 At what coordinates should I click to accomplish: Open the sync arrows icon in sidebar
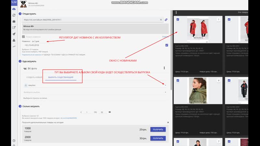coord(14,15)
